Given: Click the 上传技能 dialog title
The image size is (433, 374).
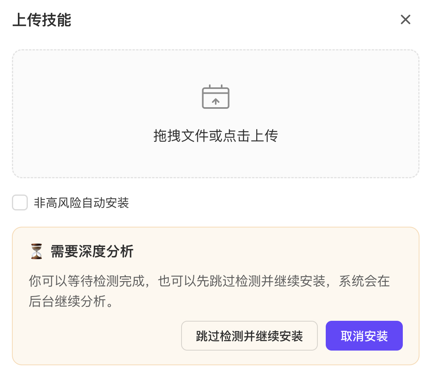Looking at the screenshot, I should coord(41,19).
